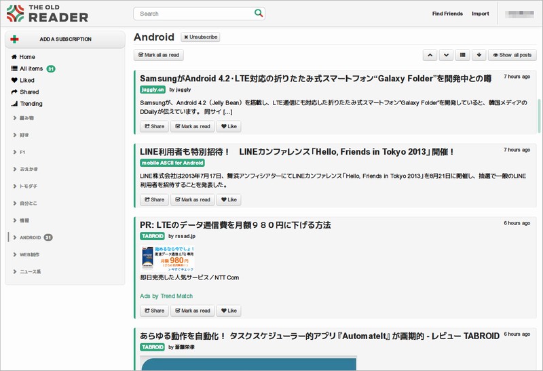Open the AutomateIt review article title
543x371 pixels.
coord(320,336)
